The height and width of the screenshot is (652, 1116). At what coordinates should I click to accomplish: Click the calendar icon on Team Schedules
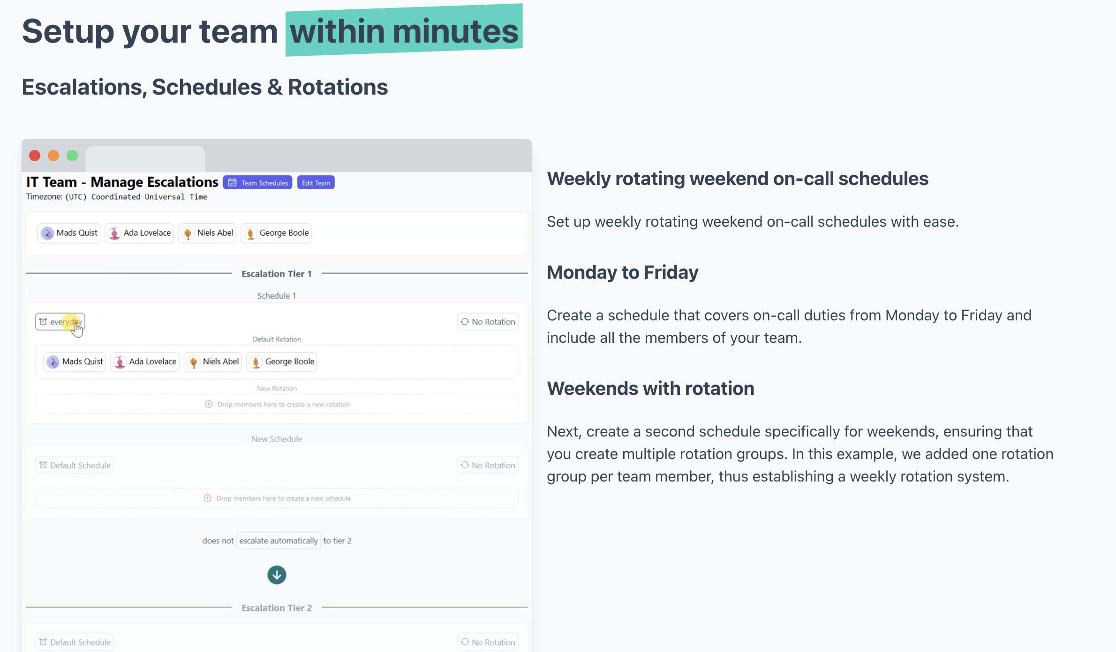[x=232, y=183]
